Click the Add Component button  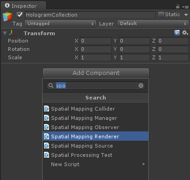point(96,73)
